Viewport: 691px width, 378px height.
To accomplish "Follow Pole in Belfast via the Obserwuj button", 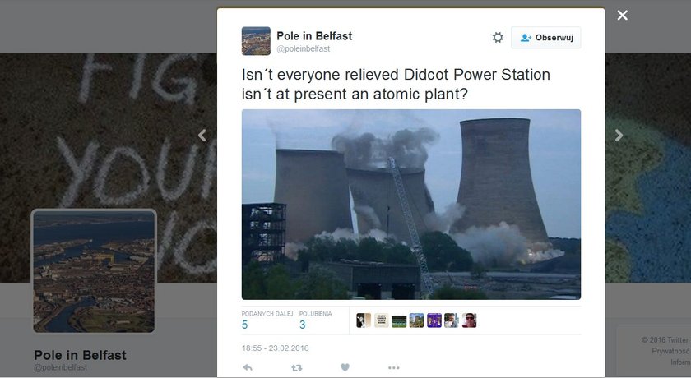I will 546,38.
